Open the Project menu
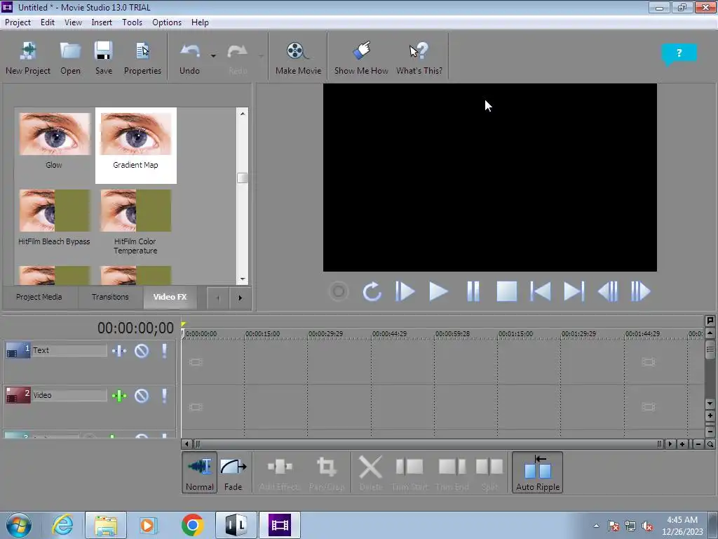 (x=18, y=22)
